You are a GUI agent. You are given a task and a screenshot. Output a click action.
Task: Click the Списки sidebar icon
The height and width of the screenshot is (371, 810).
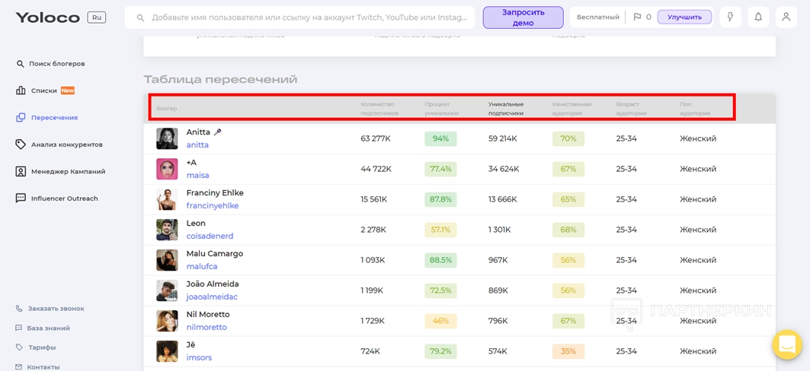pos(21,90)
